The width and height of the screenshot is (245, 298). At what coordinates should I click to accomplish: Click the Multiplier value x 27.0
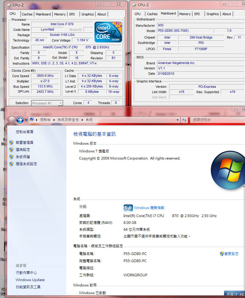45,81
